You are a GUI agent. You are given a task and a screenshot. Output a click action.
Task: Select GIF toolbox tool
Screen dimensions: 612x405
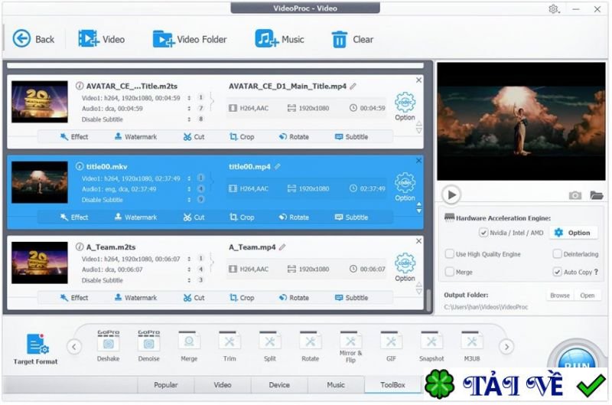coord(391,346)
